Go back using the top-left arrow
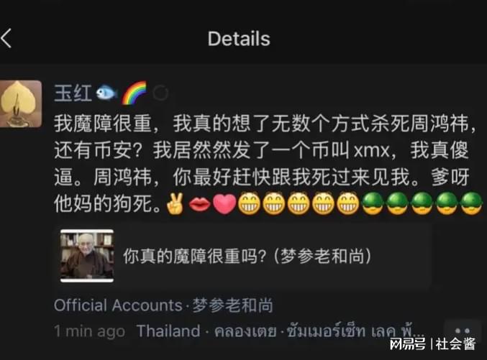Image resolution: width=487 pixels, height=360 pixels. (x=6, y=38)
